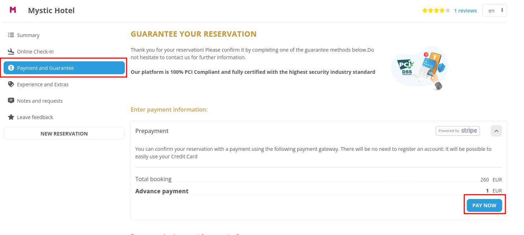Image resolution: width=524 pixels, height=235 pixels.
Task: Select Notes and requests menu entry
Action: pyautogui.click(x=40, y=101)
